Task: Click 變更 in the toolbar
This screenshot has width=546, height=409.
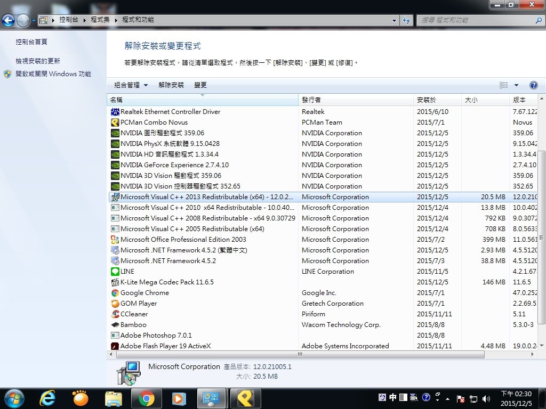Action: coord(200,85)
